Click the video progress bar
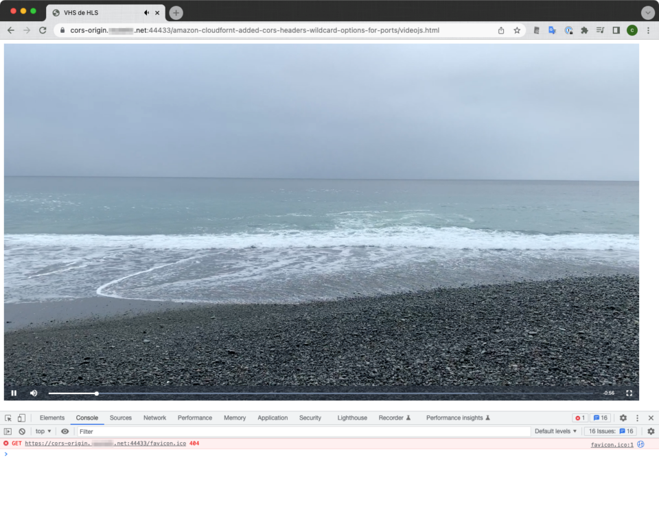Viewport: 659px width, 523px height. click(x=323, y=393)
